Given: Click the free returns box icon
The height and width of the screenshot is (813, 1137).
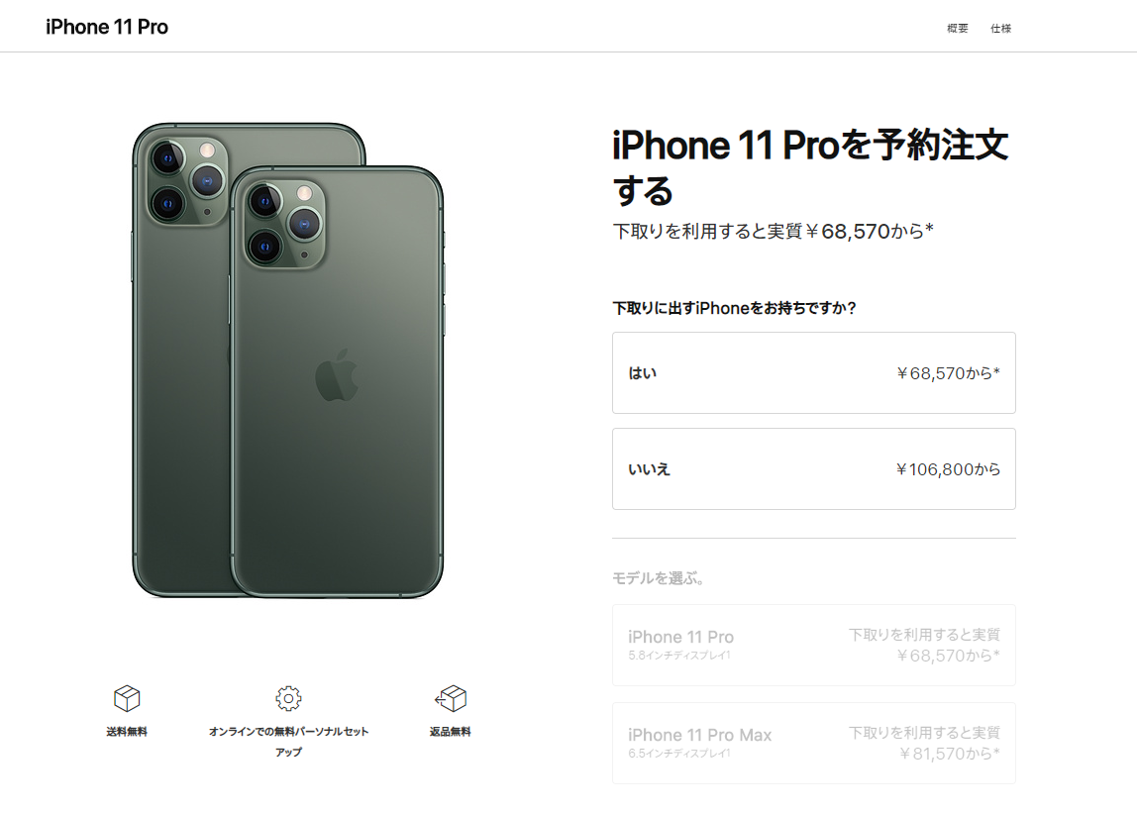Looking at the screenshot, I should 451,698.
